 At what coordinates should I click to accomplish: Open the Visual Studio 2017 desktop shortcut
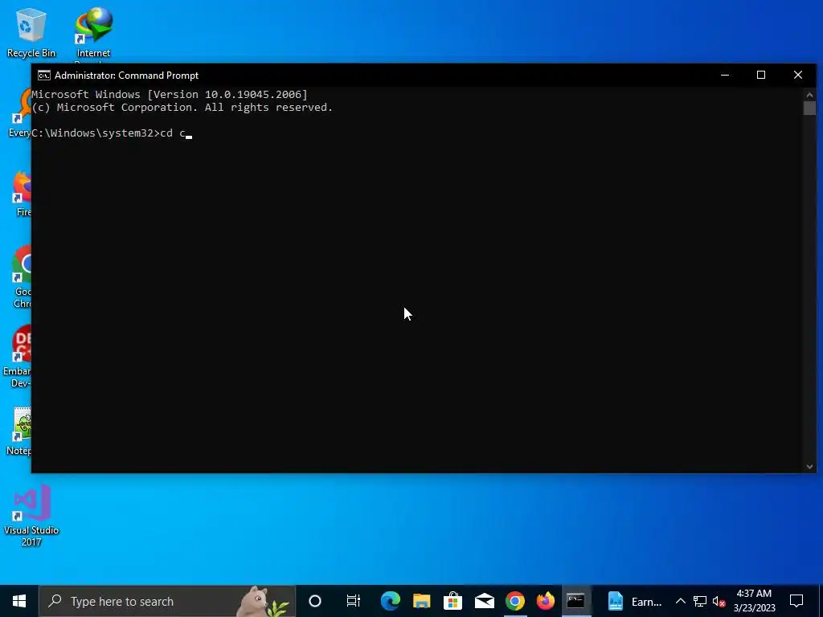(31, 515)
